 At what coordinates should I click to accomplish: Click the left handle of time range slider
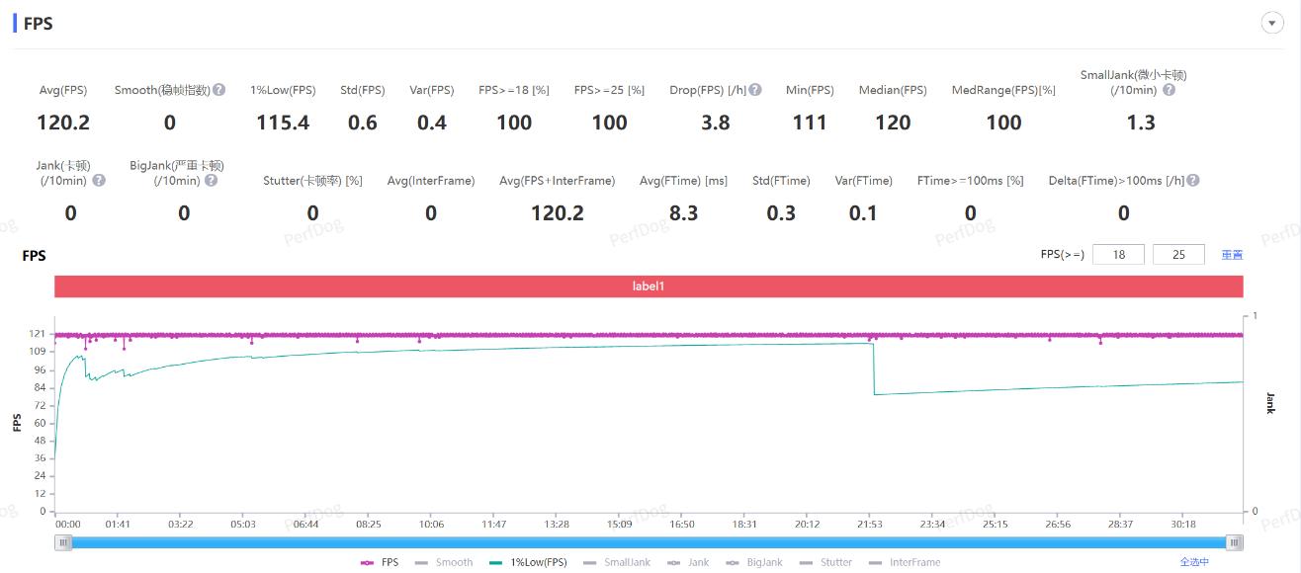point(64,542)
